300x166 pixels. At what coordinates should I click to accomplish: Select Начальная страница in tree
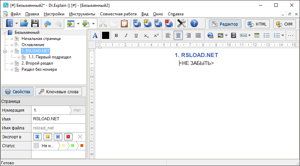pyautogui.click(x=41, y=39)
